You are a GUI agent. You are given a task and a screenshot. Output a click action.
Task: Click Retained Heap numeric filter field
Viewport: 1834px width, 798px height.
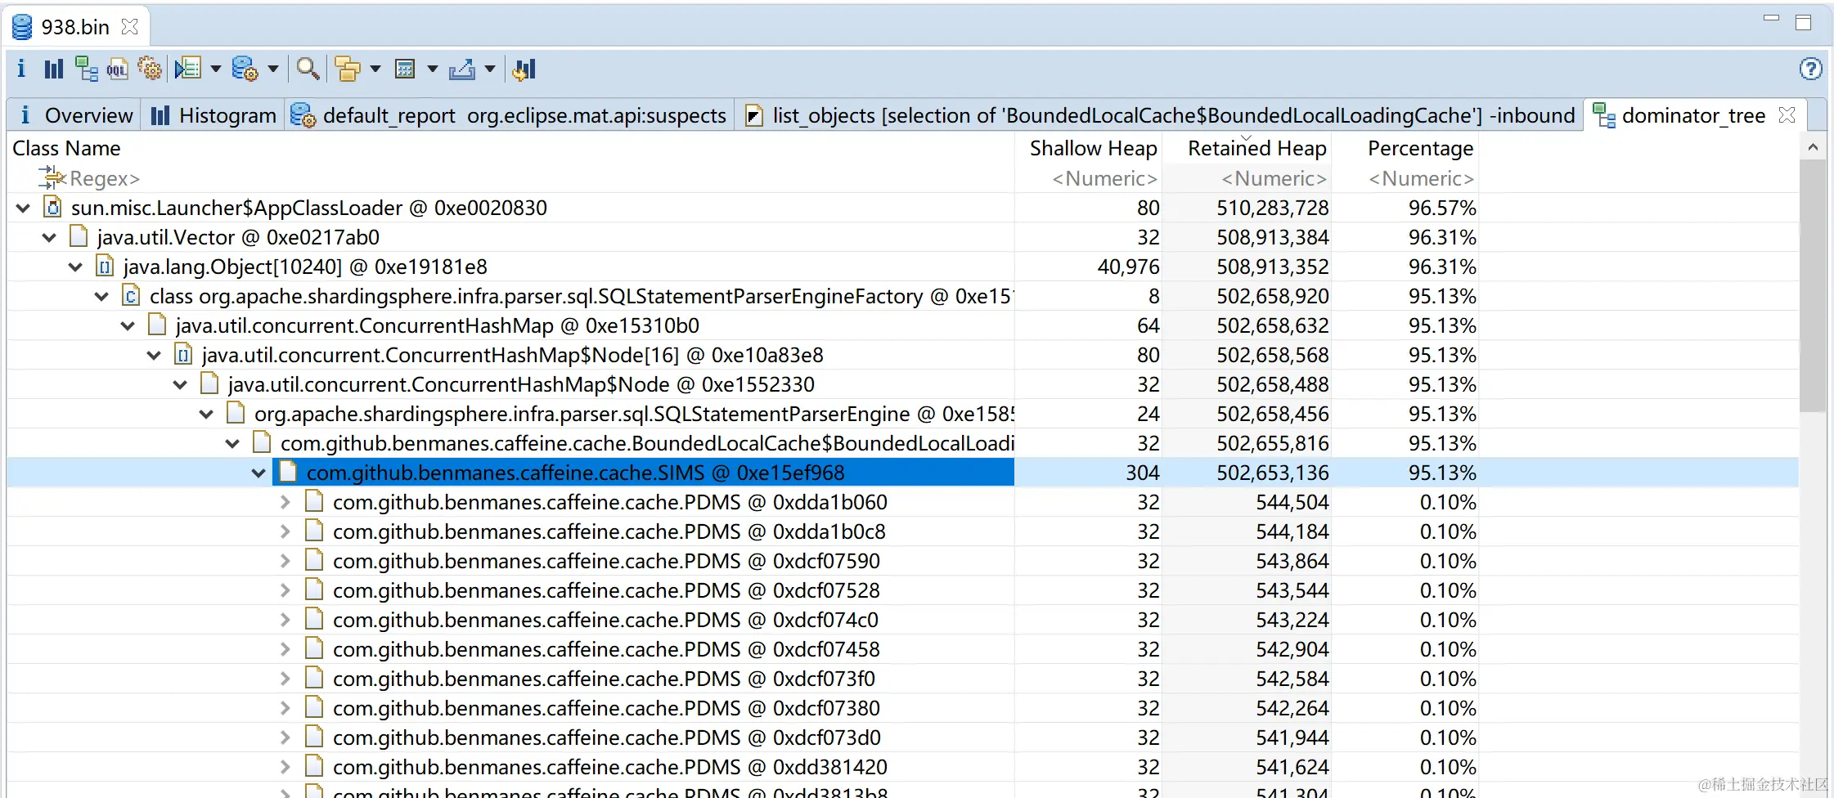click(1274, 178)
